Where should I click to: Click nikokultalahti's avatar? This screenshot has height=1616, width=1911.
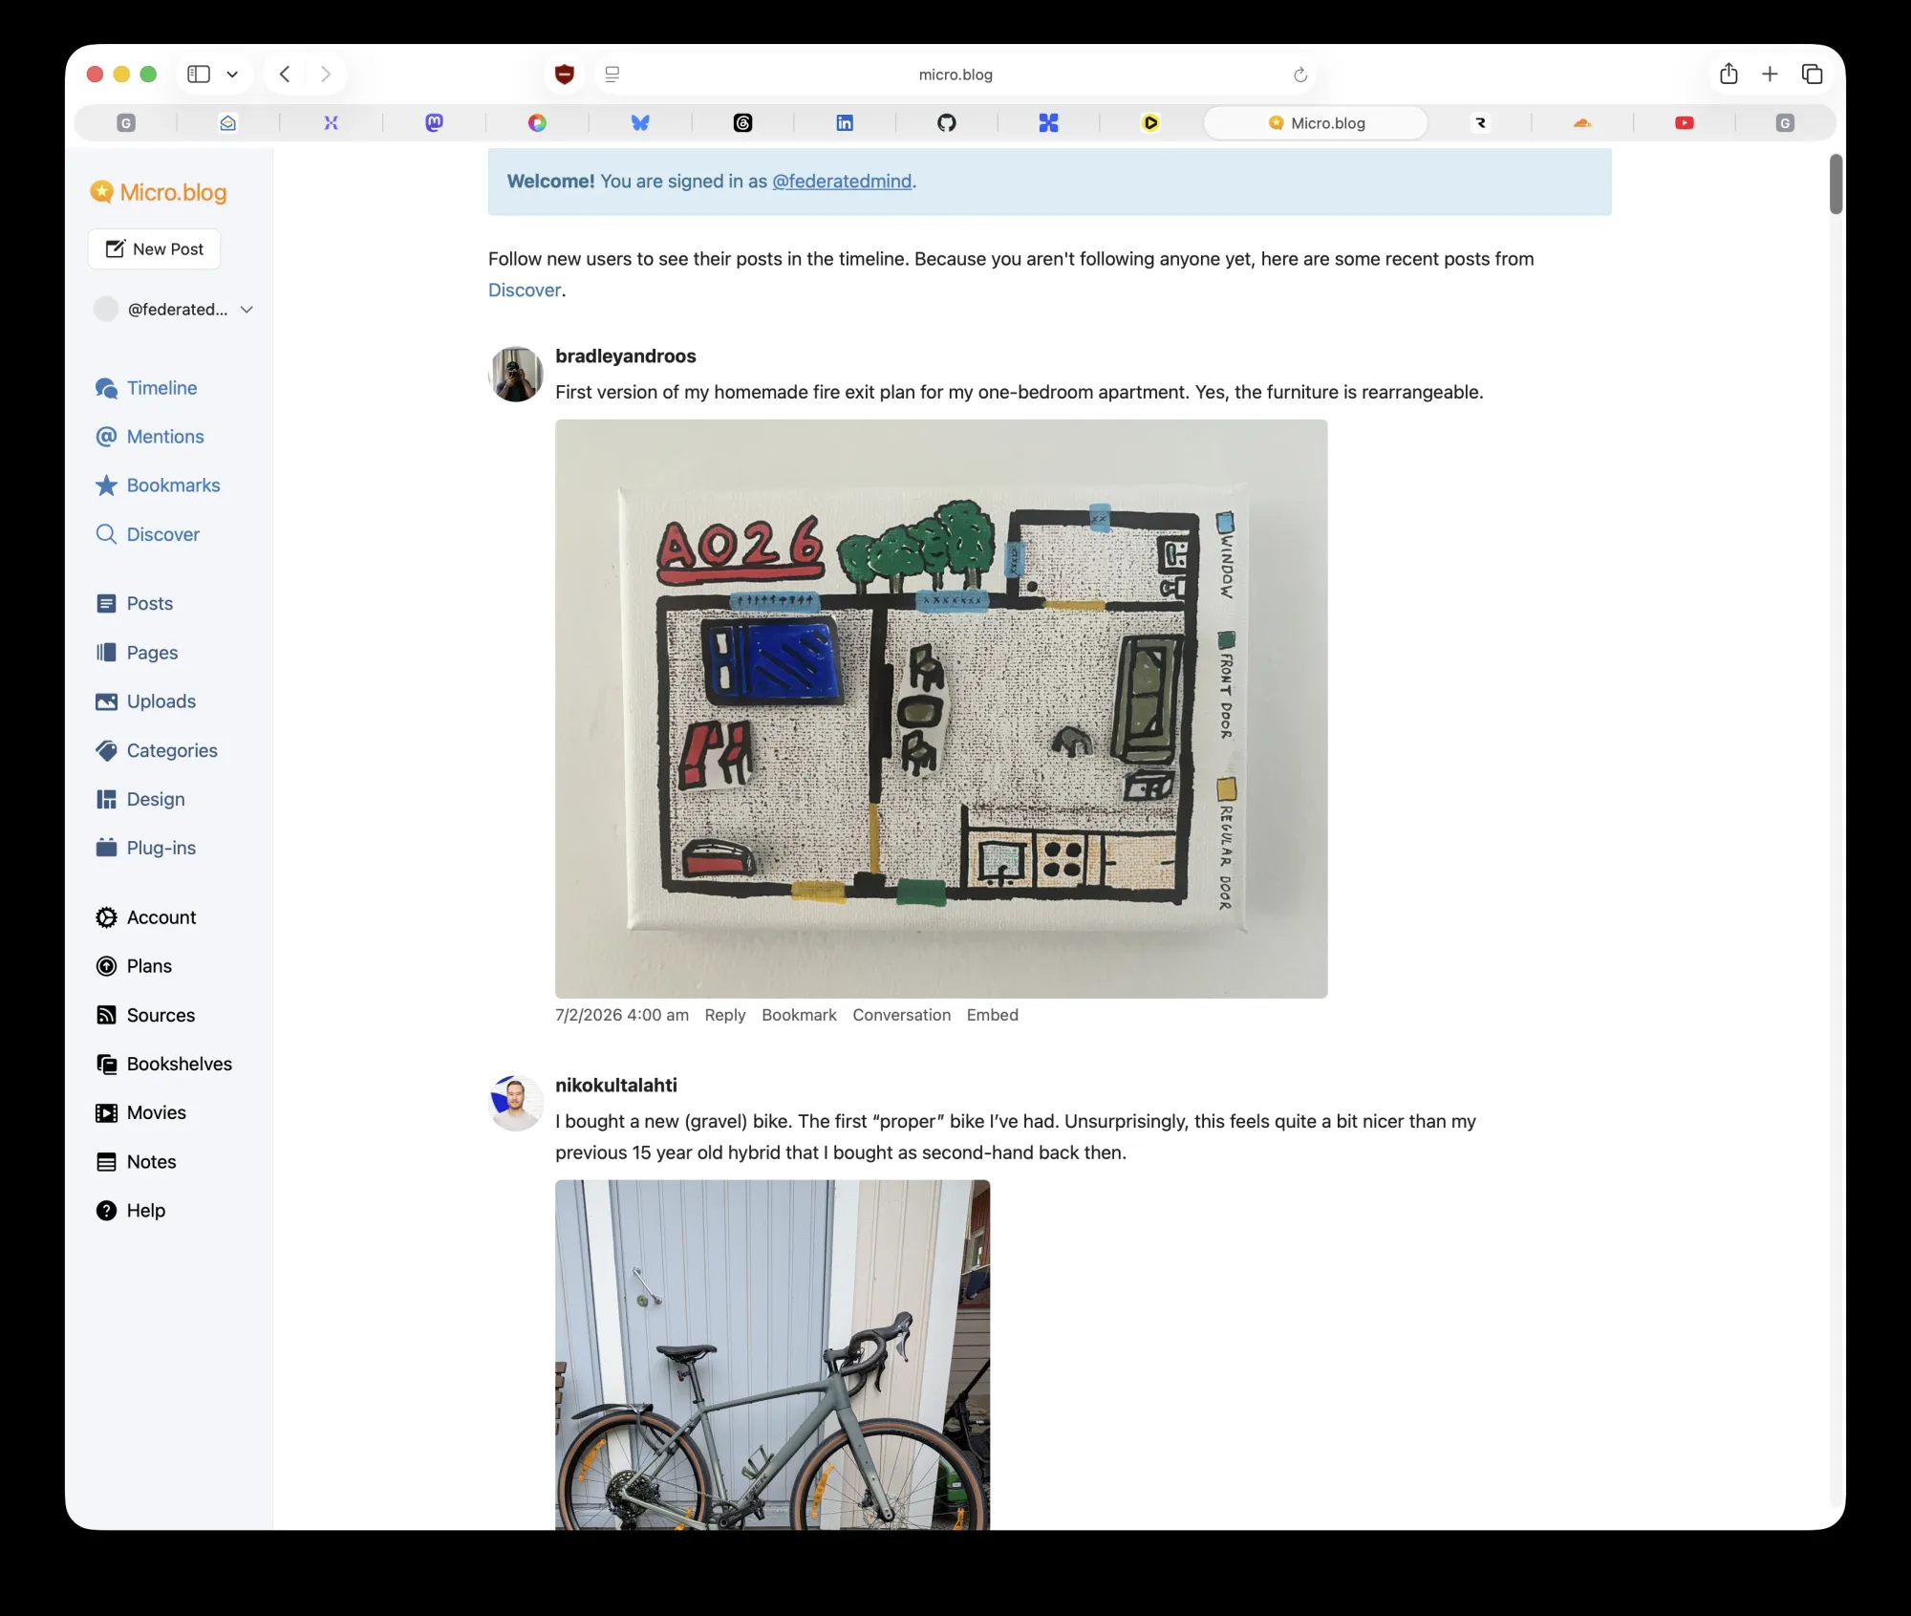tap(516, 1104)
